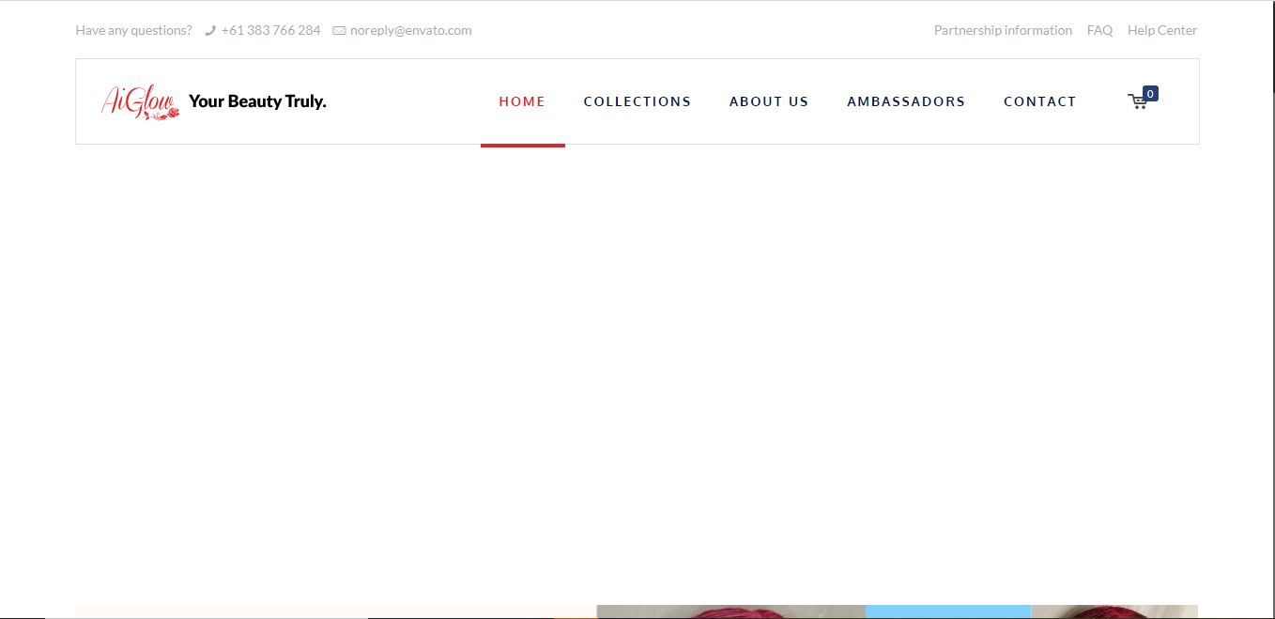
Task: Click the red underline beneath Home
Action: (522, 145)
